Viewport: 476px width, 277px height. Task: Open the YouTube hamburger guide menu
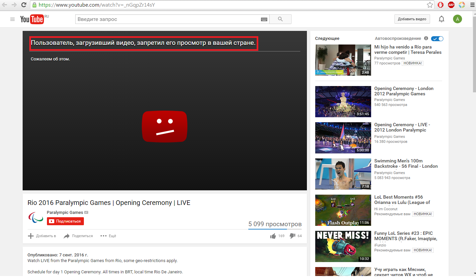point(13,19)
